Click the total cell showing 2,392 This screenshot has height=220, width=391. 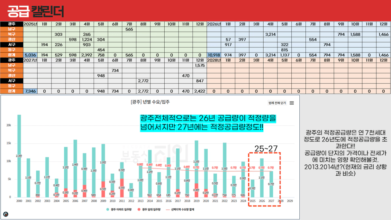[x=87, y=55]
